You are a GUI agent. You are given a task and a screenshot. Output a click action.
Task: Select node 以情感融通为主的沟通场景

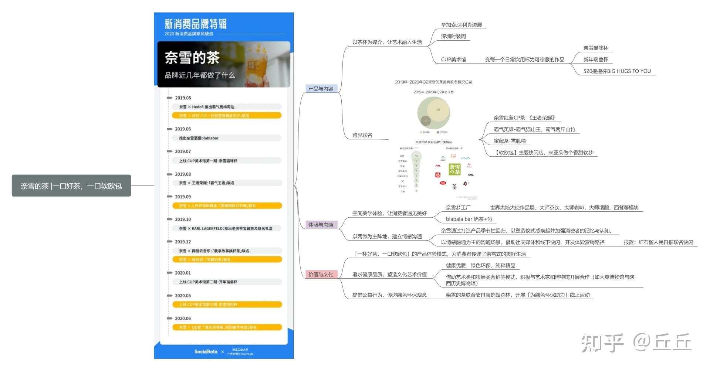tap(523, 242)
